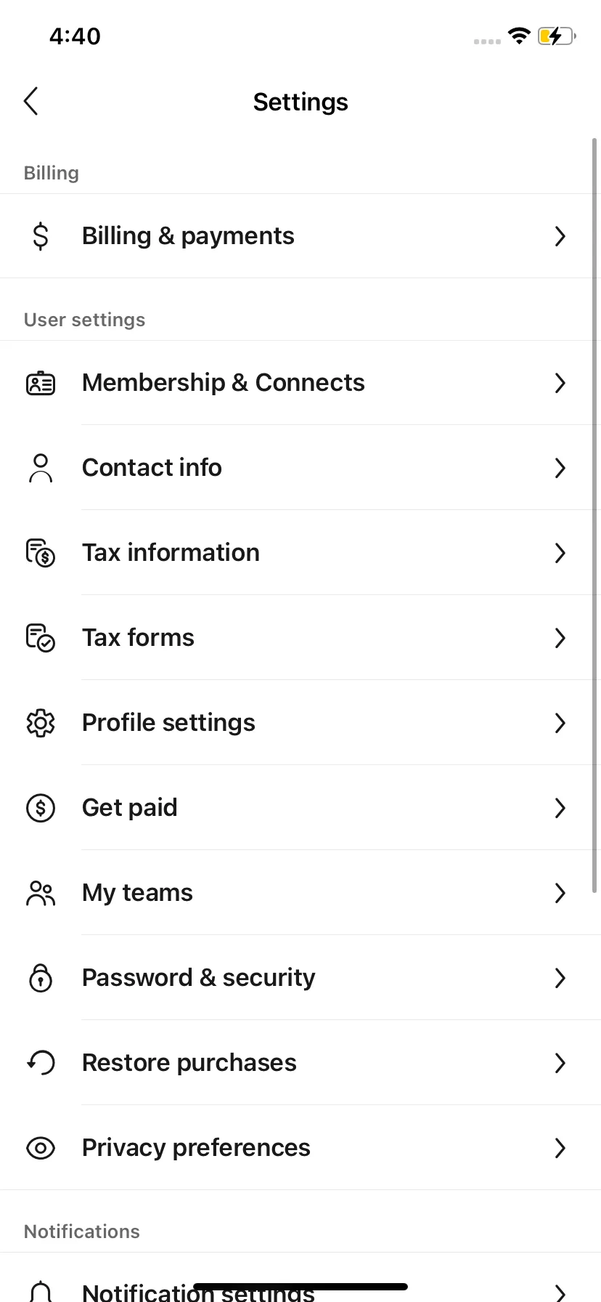Tap the Membership ID card icon
601x1302 pixels.
pos(41,383)
